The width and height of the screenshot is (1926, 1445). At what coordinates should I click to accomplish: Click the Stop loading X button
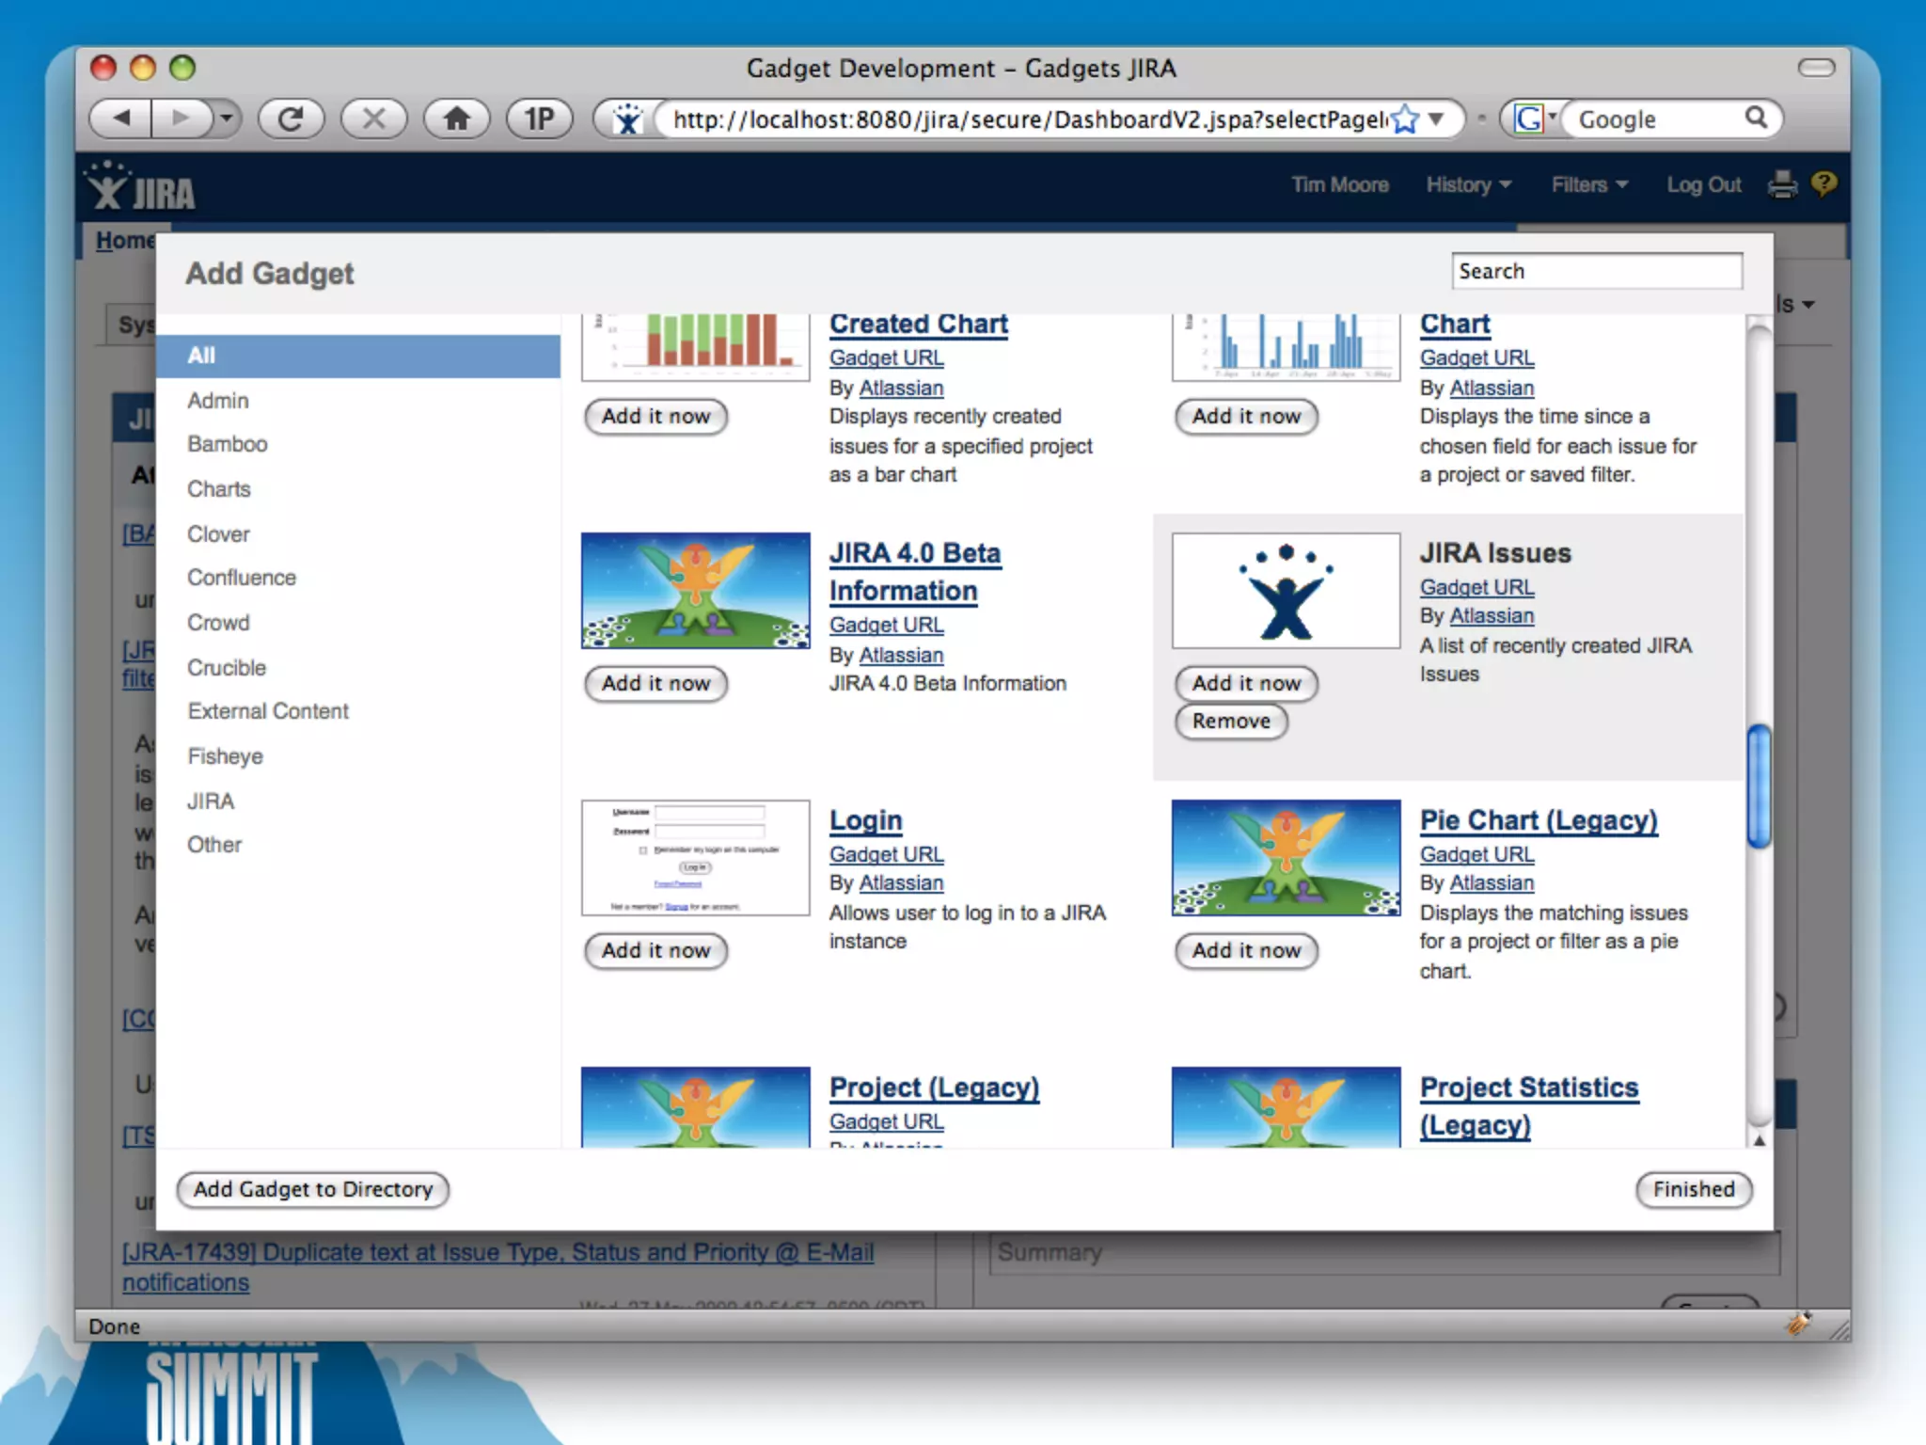tap(373, 119)
